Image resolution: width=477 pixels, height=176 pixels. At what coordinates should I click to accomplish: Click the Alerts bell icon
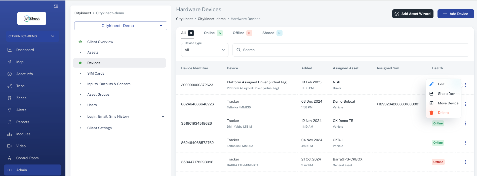point(10,110)
